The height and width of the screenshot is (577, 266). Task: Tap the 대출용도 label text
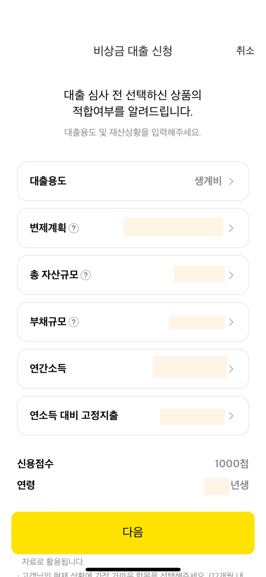48,181
